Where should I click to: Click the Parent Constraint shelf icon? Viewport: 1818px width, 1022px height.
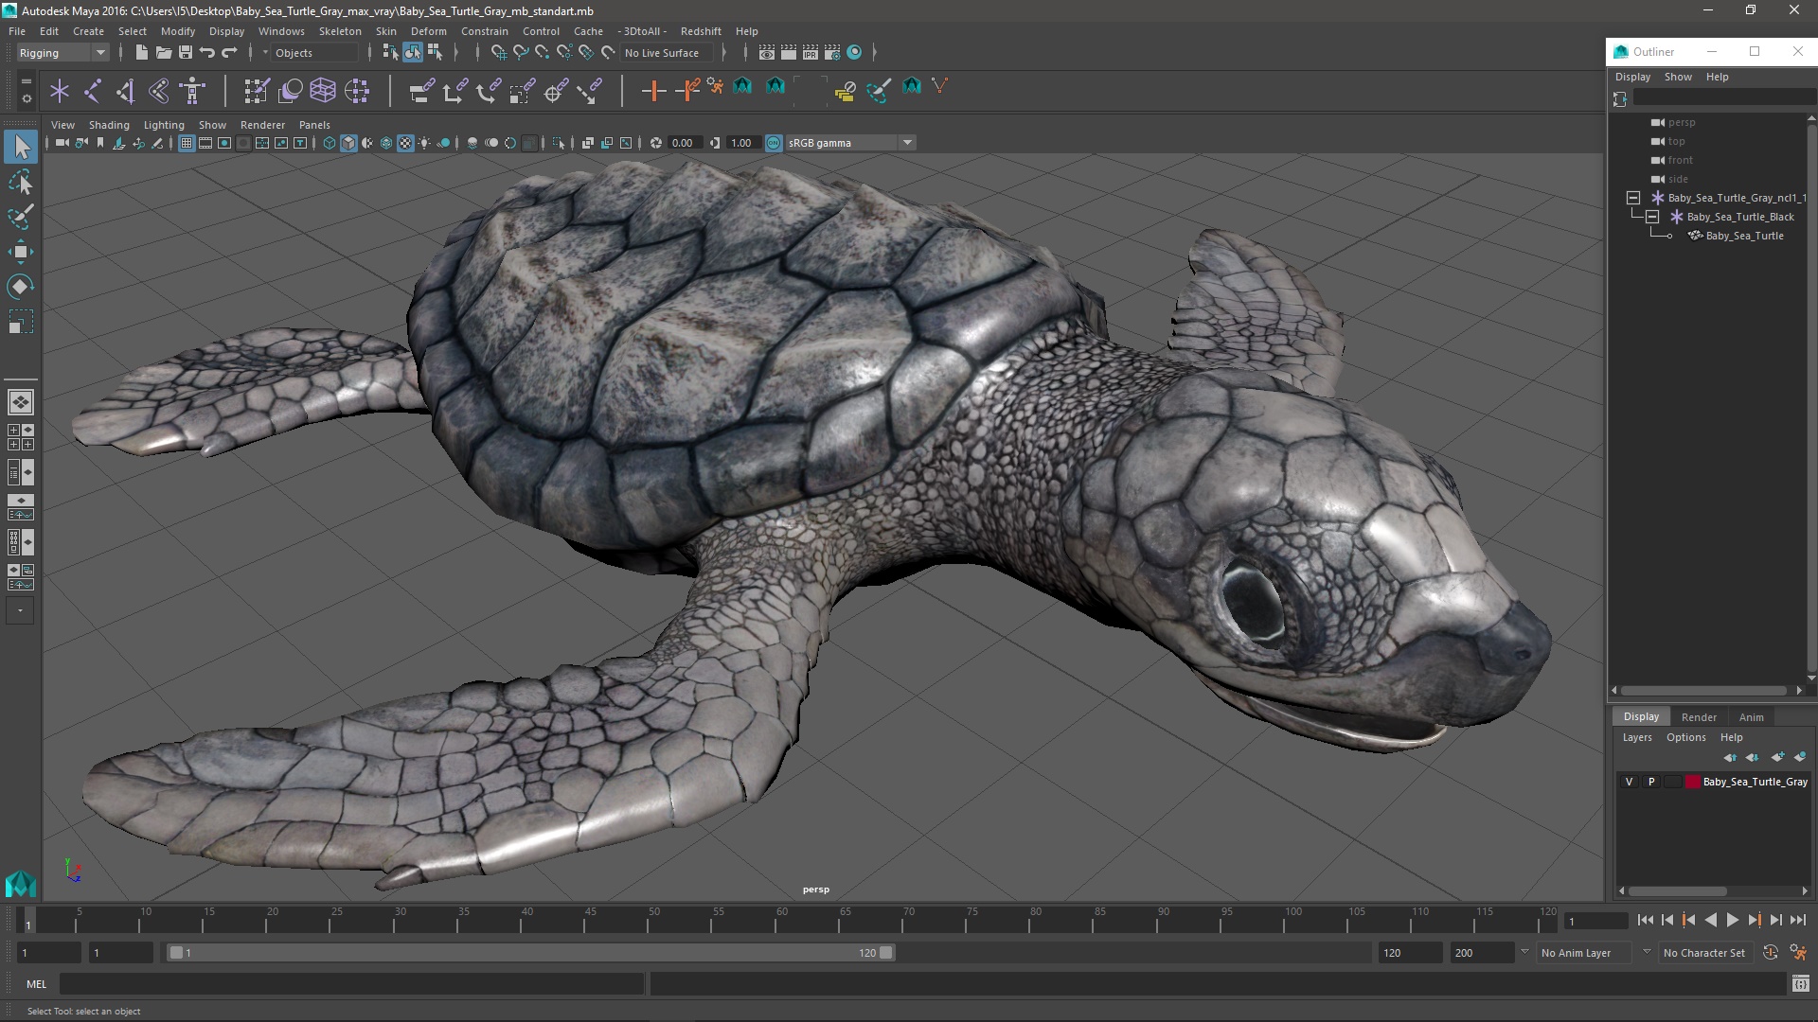(421, 91)
